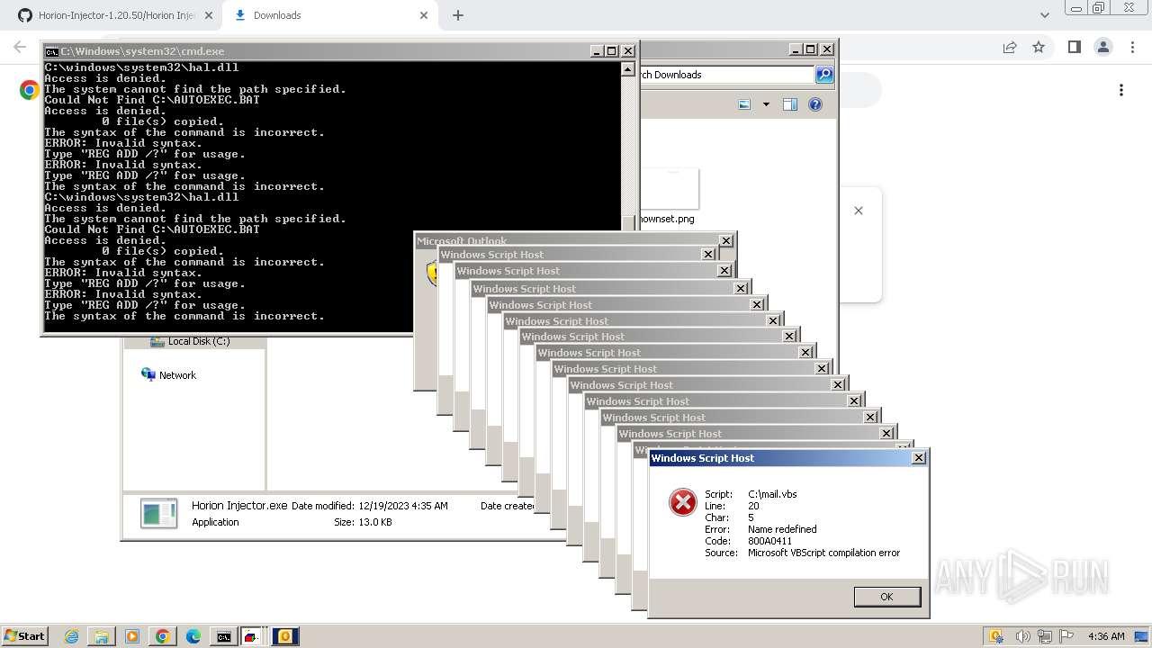Click the change view icon in Explorer
This screenshot has width=1152, height=648.
coord(744,104)
